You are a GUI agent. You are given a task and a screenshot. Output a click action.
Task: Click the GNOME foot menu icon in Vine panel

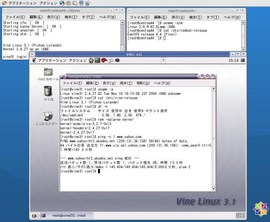click(34, 60)
